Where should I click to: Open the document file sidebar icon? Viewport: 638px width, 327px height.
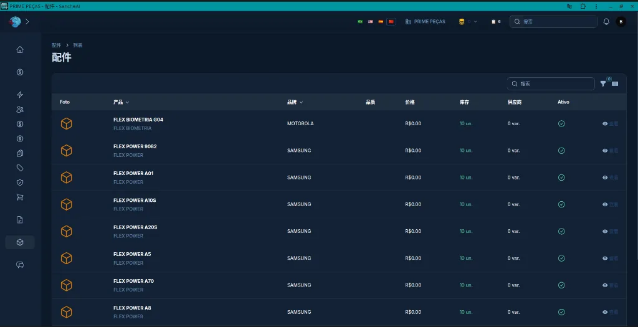(20, 220)
